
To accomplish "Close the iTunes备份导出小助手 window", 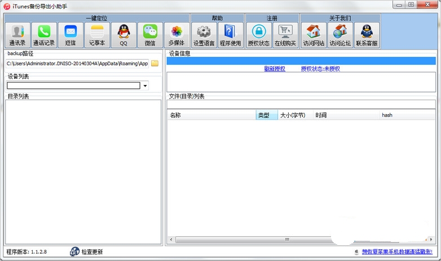I will coord(428,4).
